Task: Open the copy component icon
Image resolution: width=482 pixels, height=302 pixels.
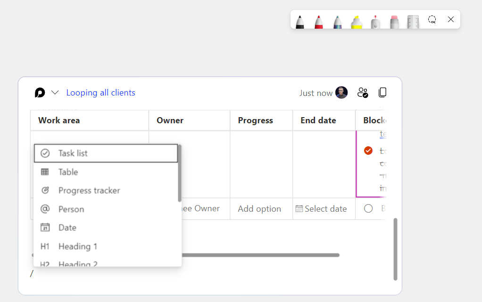Action: [x=382, y=93]
